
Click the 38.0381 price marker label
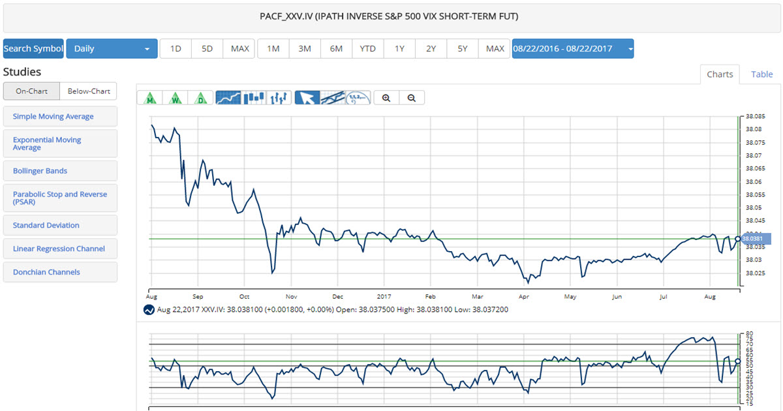[755, 239]
